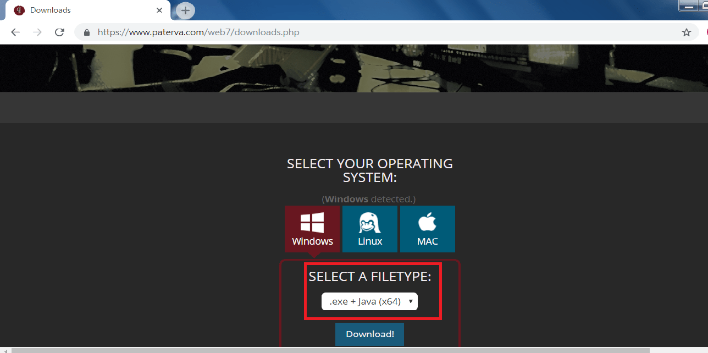
Task: Close the Downloads tab
Action: [x=159, y=10]
